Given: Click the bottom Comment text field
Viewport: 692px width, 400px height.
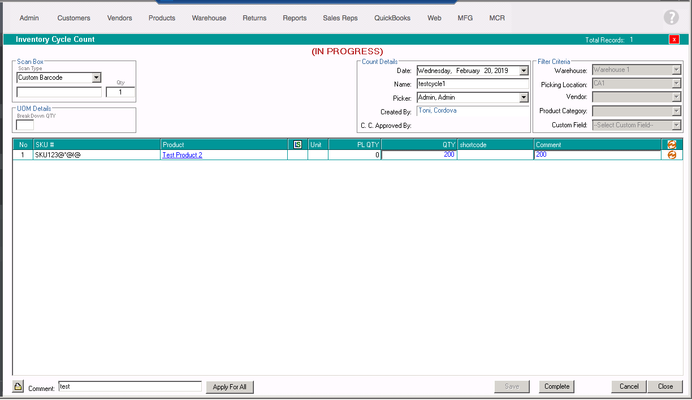Looking at the screenshot, I should tap(129, 386).
